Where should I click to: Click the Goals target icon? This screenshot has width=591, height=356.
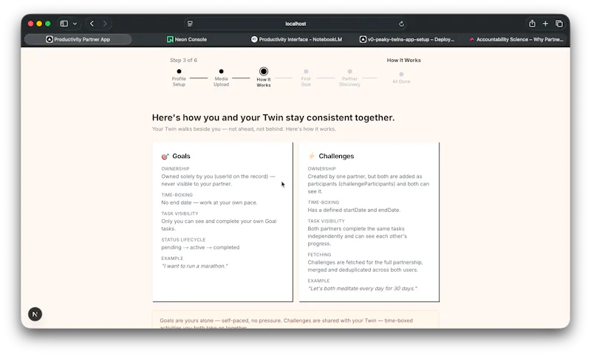165,157
